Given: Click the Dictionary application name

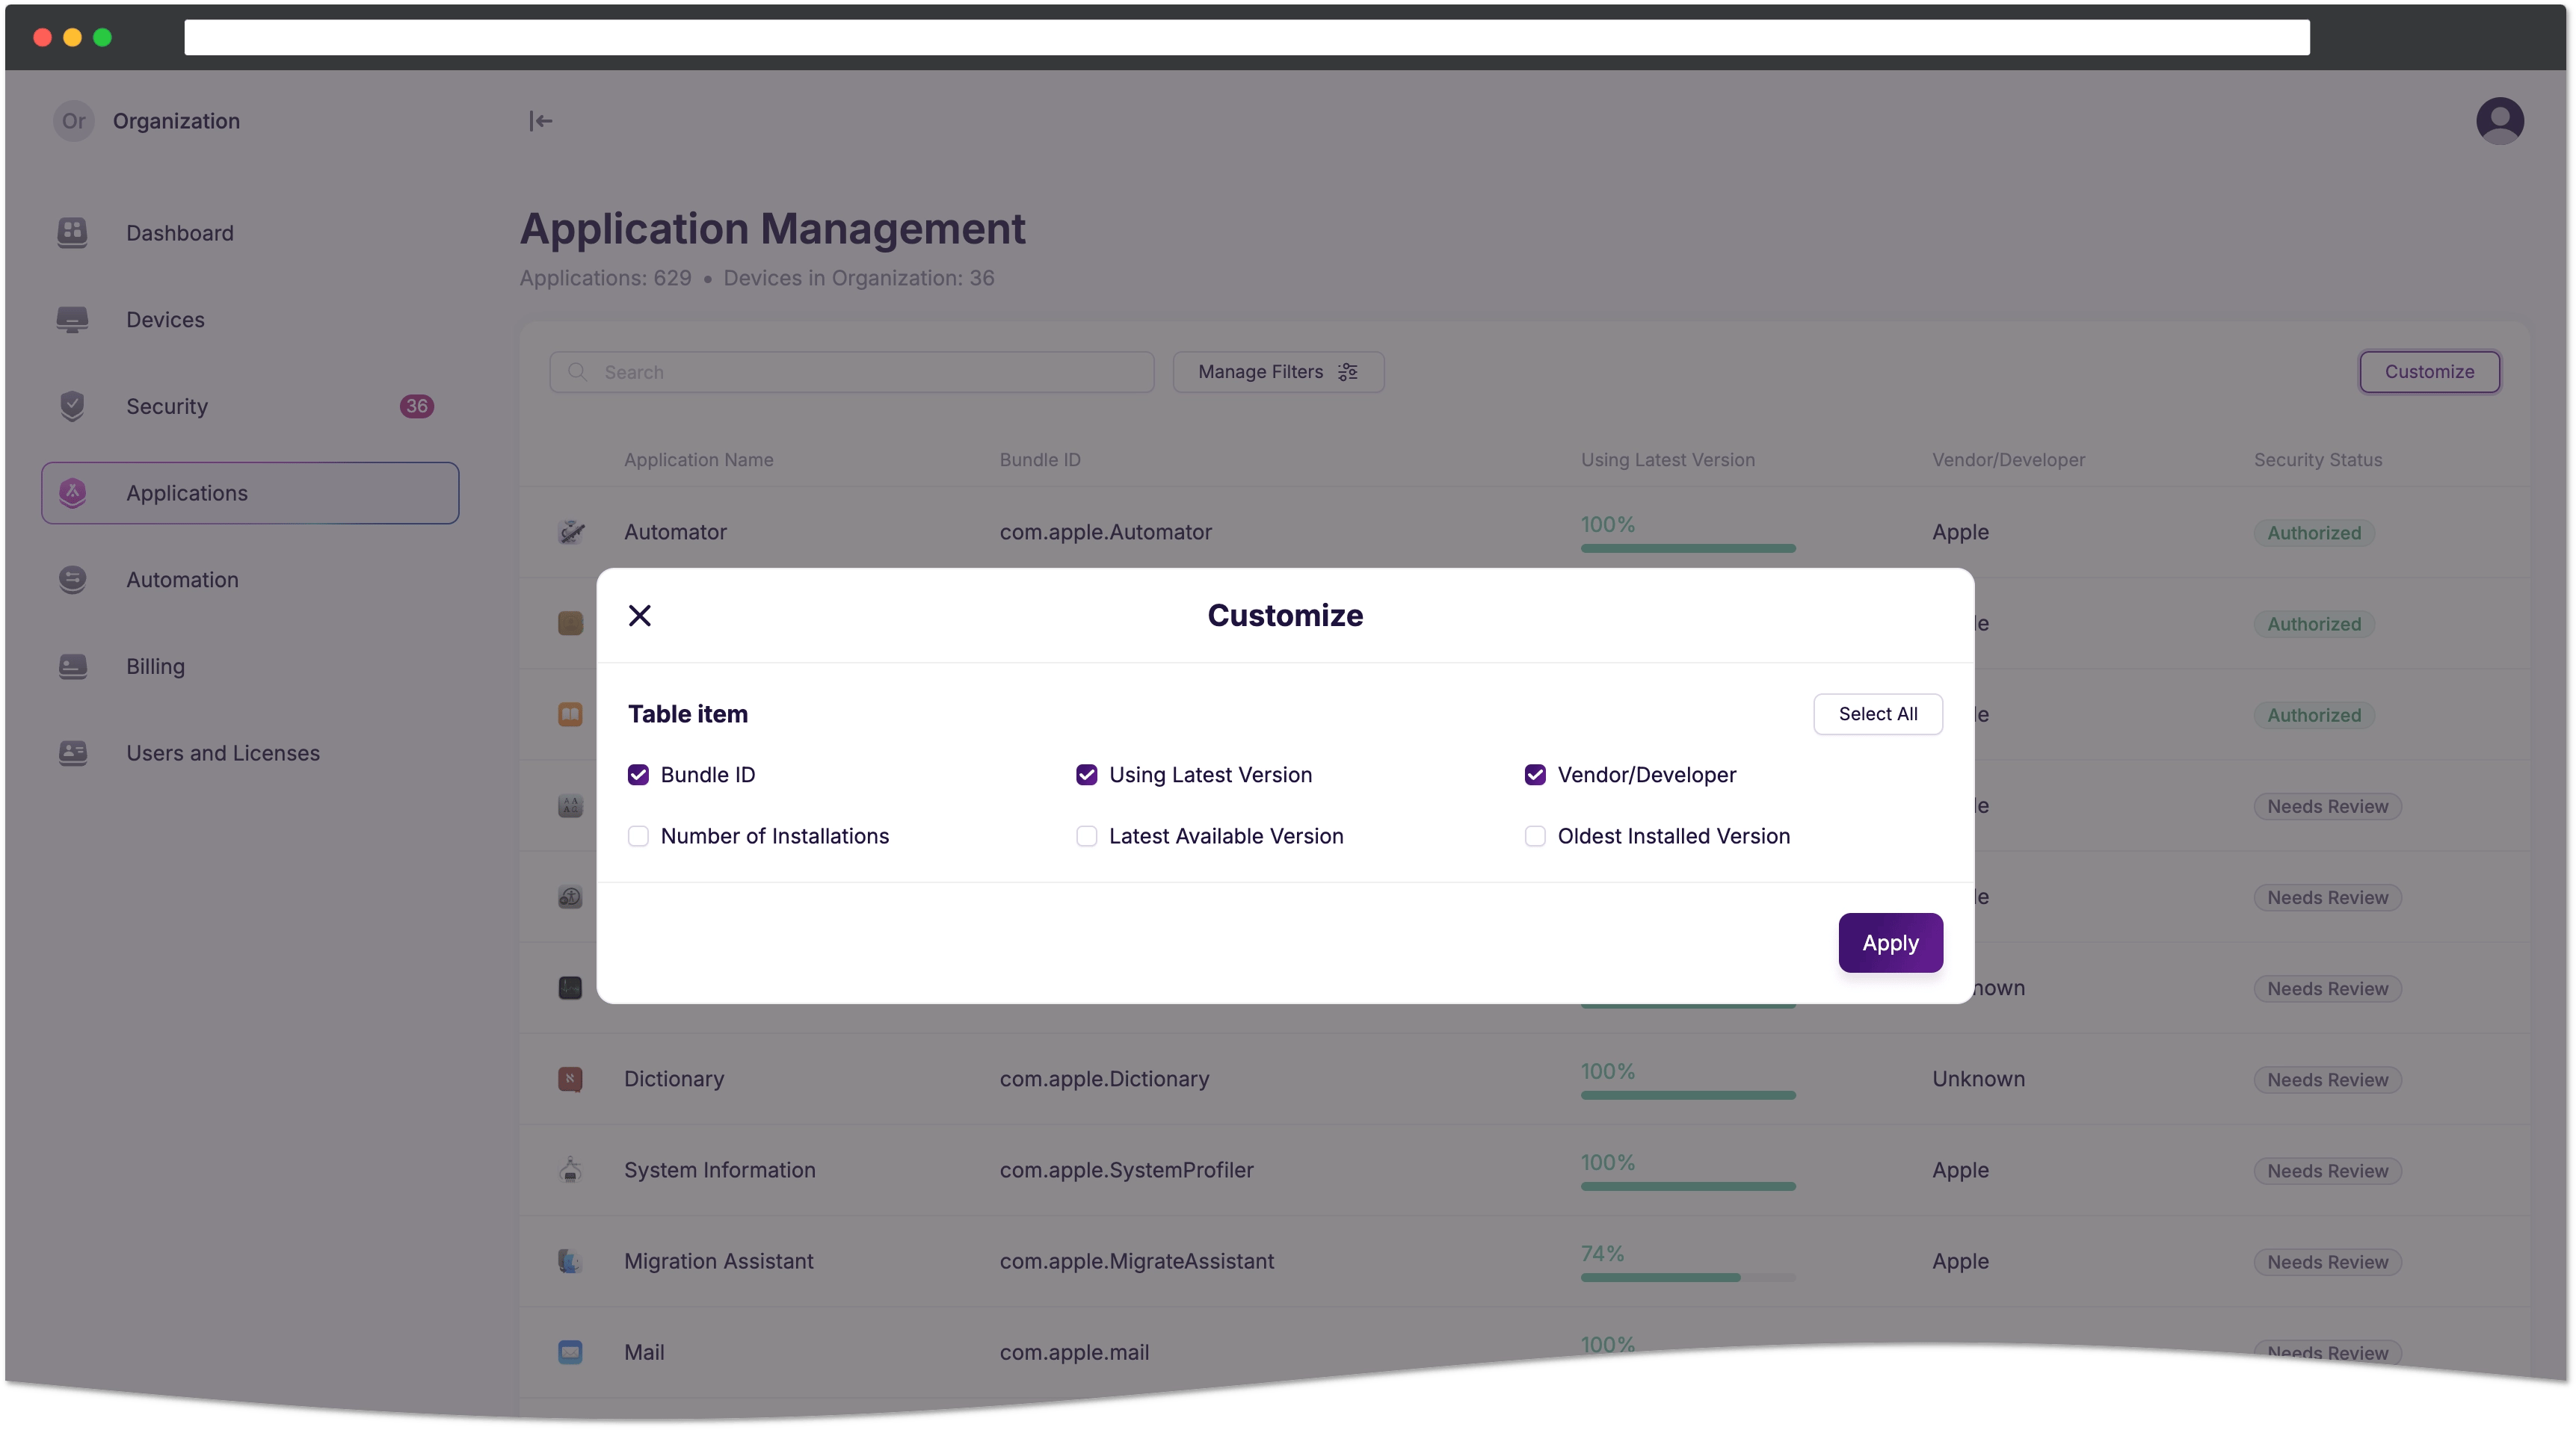Looking at the screenshot, I should tap(673, 1080).
